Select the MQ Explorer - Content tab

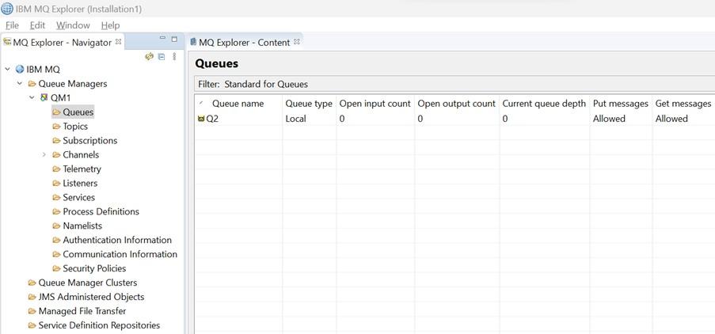pos(245,43)
